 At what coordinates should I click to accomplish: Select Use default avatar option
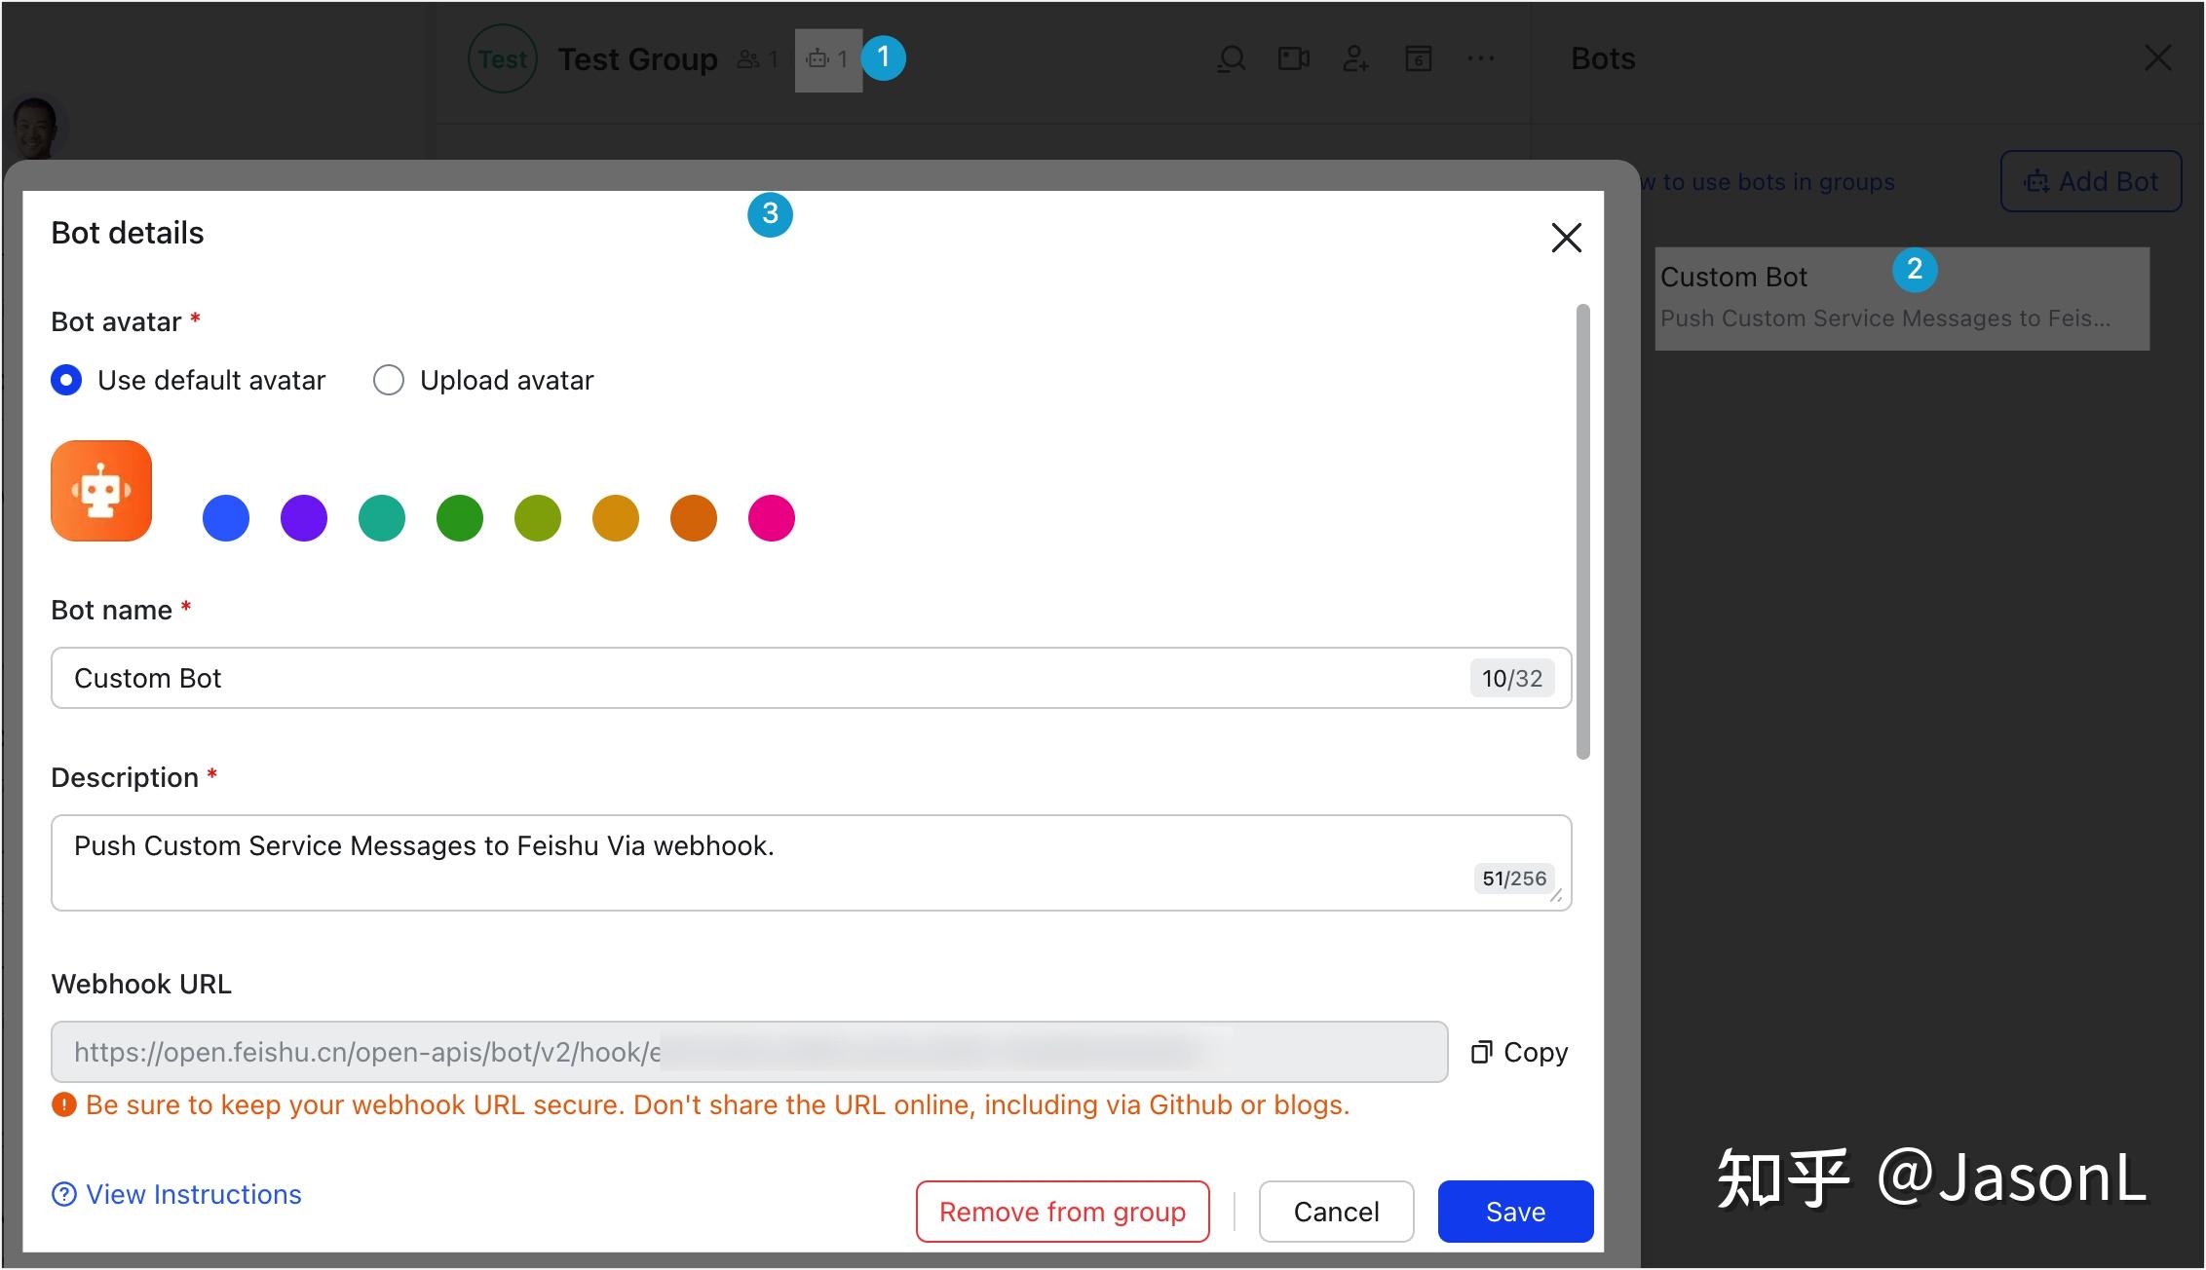tap(66, 380)
